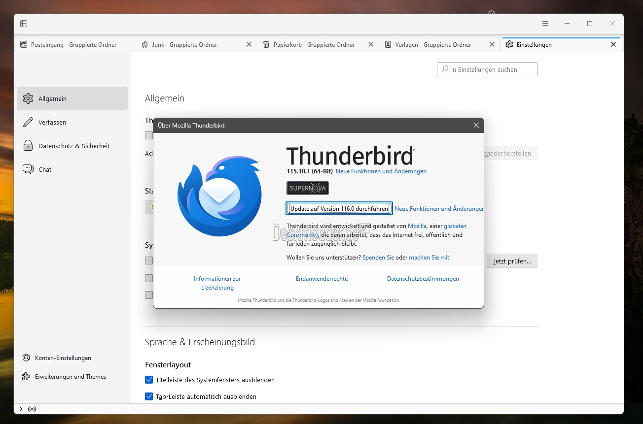
Task: Open Datenschutz & Sicherheit settings
Action: pyautogui.click(x=72, y=146)
